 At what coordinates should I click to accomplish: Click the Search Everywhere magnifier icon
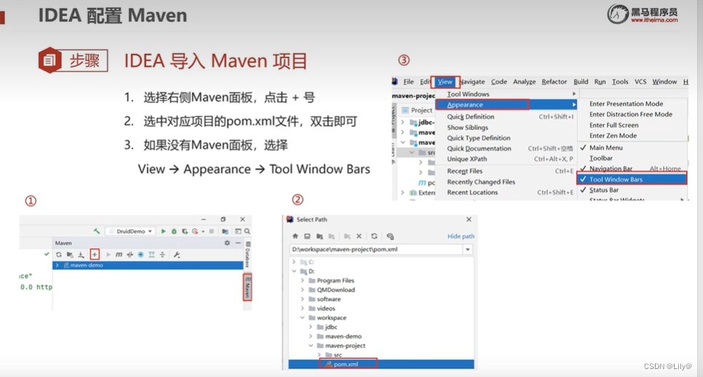click(247, 231)
